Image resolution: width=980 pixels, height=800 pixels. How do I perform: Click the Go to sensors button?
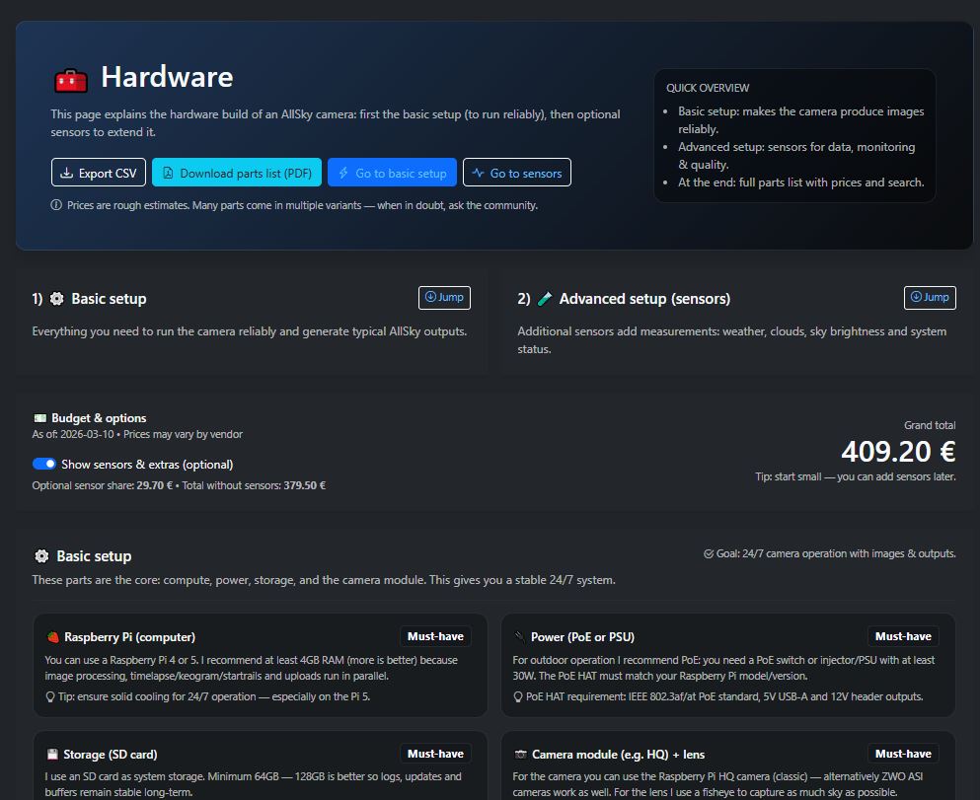coord(516,172)
